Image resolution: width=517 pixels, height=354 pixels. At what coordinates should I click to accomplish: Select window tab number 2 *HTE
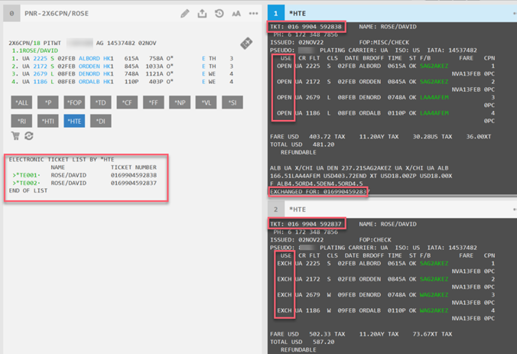tap(277, 209)
